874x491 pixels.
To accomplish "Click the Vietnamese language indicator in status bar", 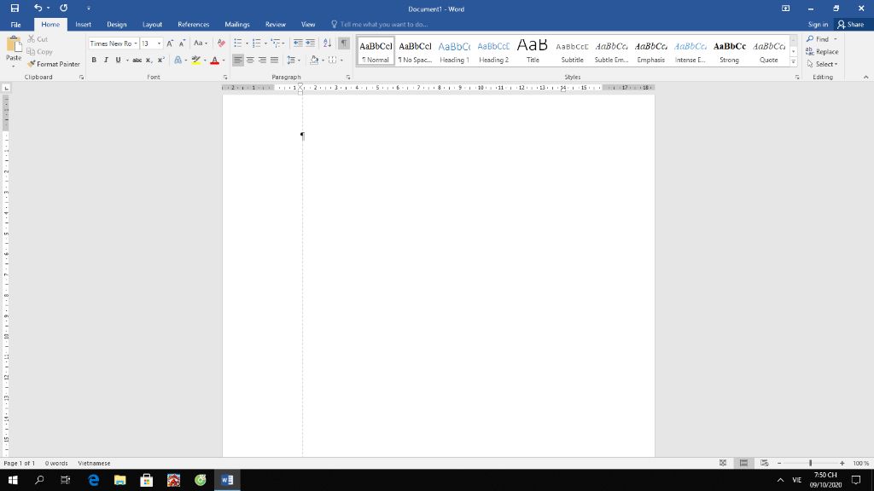I will [94, 463].
